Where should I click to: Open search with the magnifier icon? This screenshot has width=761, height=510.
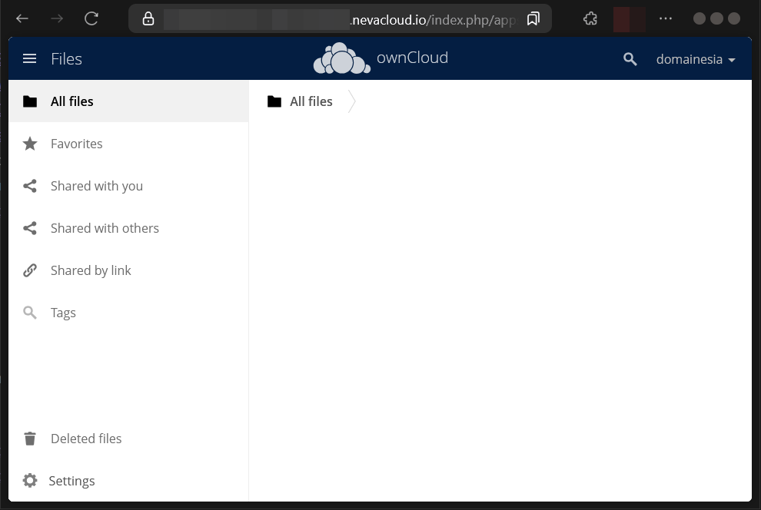pos(630,59)
